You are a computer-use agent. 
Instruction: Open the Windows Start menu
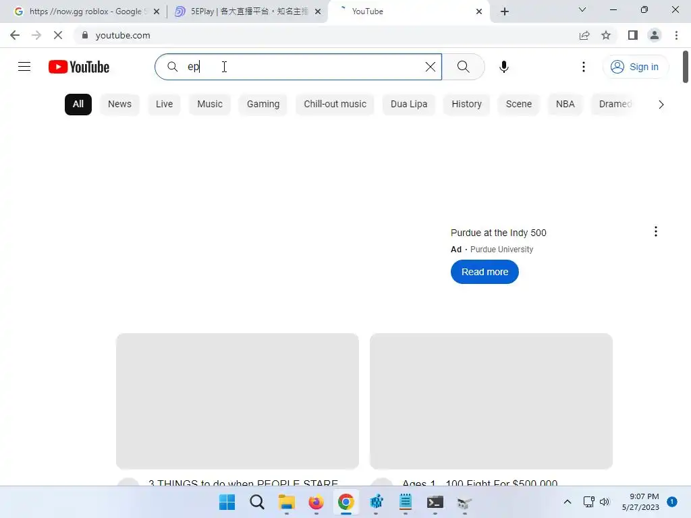pyautogui.click(x=227, y=502)
